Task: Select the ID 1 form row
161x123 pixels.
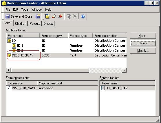Action: tap(67, 46)
